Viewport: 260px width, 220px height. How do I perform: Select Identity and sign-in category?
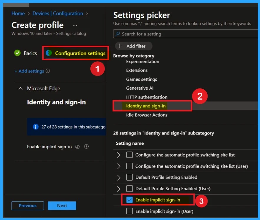point(146,106)
